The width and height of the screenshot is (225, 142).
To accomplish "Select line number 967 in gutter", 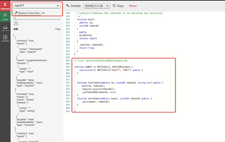I will [x=68, y=67].
